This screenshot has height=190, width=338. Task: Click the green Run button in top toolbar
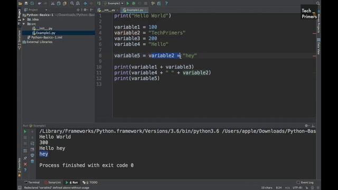pyautogui.click(x=128, y=4)
